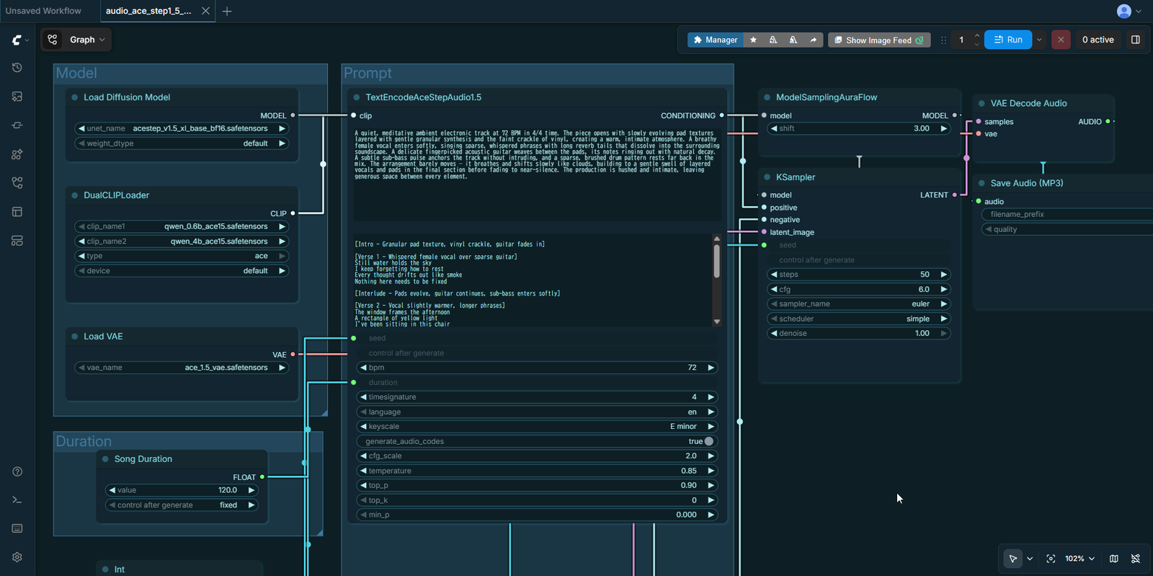Screen dimensions: 1153x576
Task: Click the temperature 0.85 value field
Action: 538,471
